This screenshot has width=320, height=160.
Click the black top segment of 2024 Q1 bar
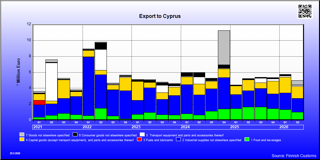(x=187, y=74)
